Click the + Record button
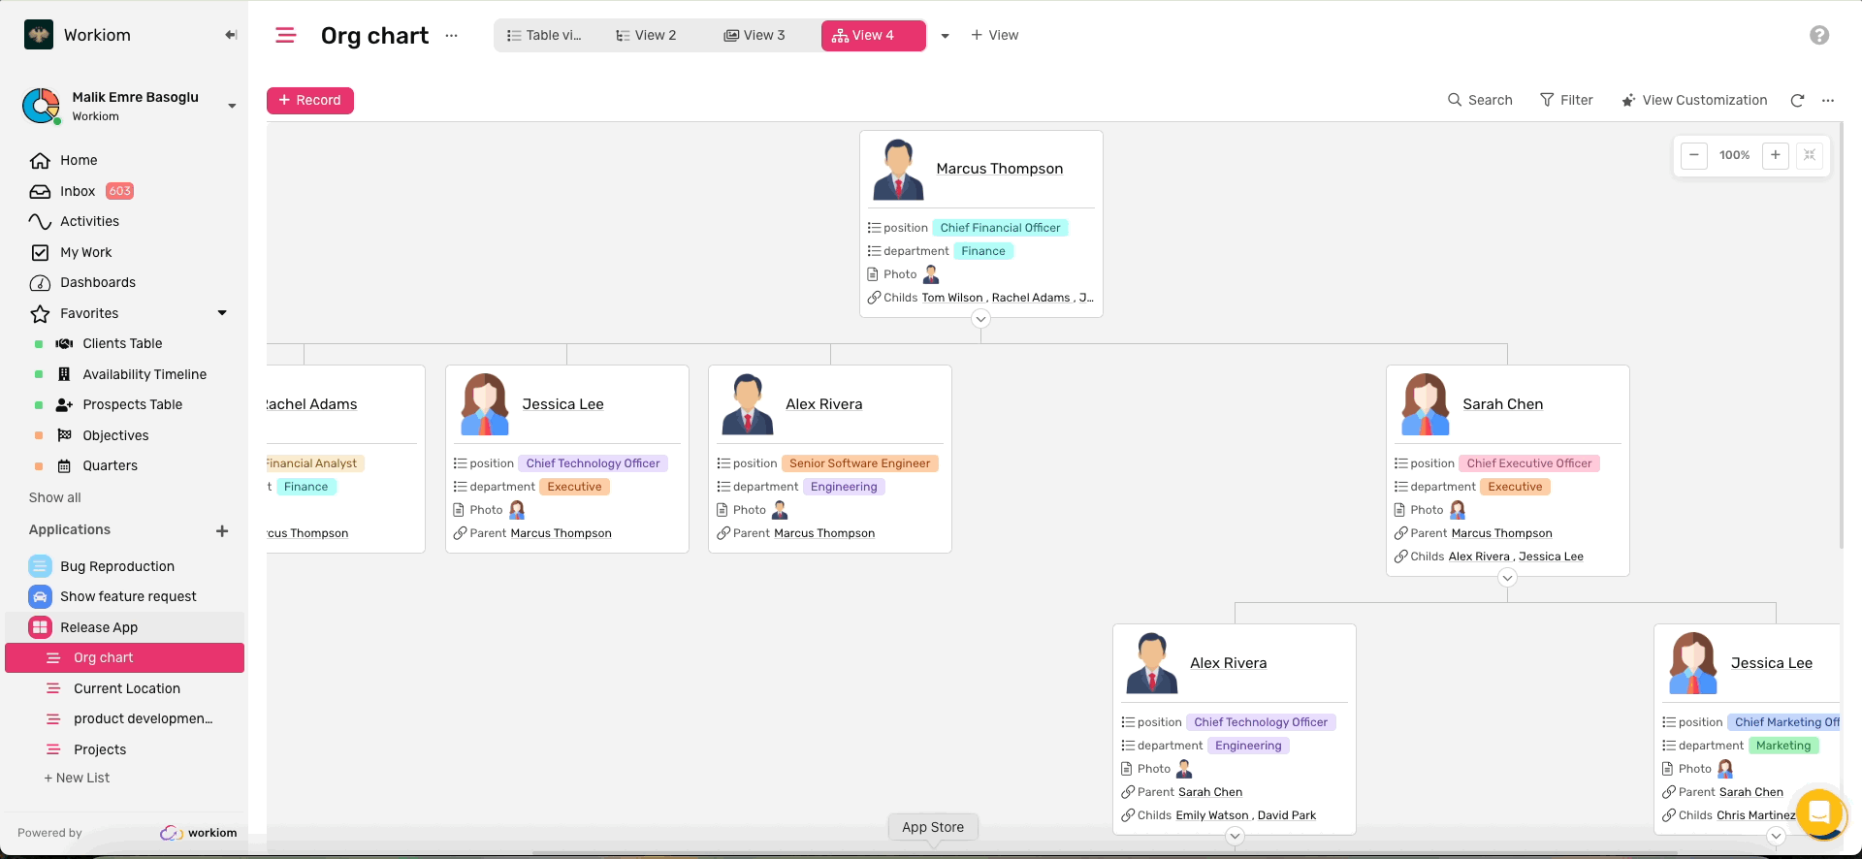This screenshot has height=859, width=1862. pyautogui.click(x=310, y=100)
